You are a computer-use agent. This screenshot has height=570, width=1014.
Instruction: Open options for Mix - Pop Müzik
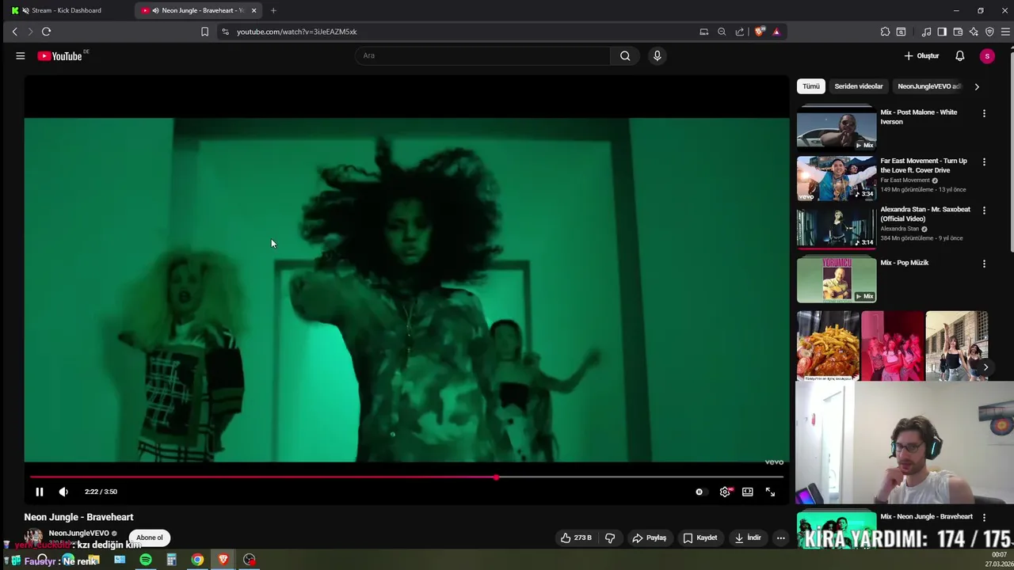point(984,264)
